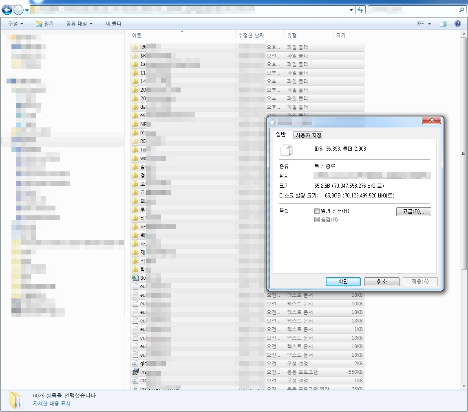The height and width of the screenshot is (412, 468).
Task: Select the folder icon starting with rec
Action: click(x=135, y=132)
